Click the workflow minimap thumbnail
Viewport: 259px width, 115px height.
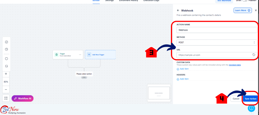coord(159,93)
